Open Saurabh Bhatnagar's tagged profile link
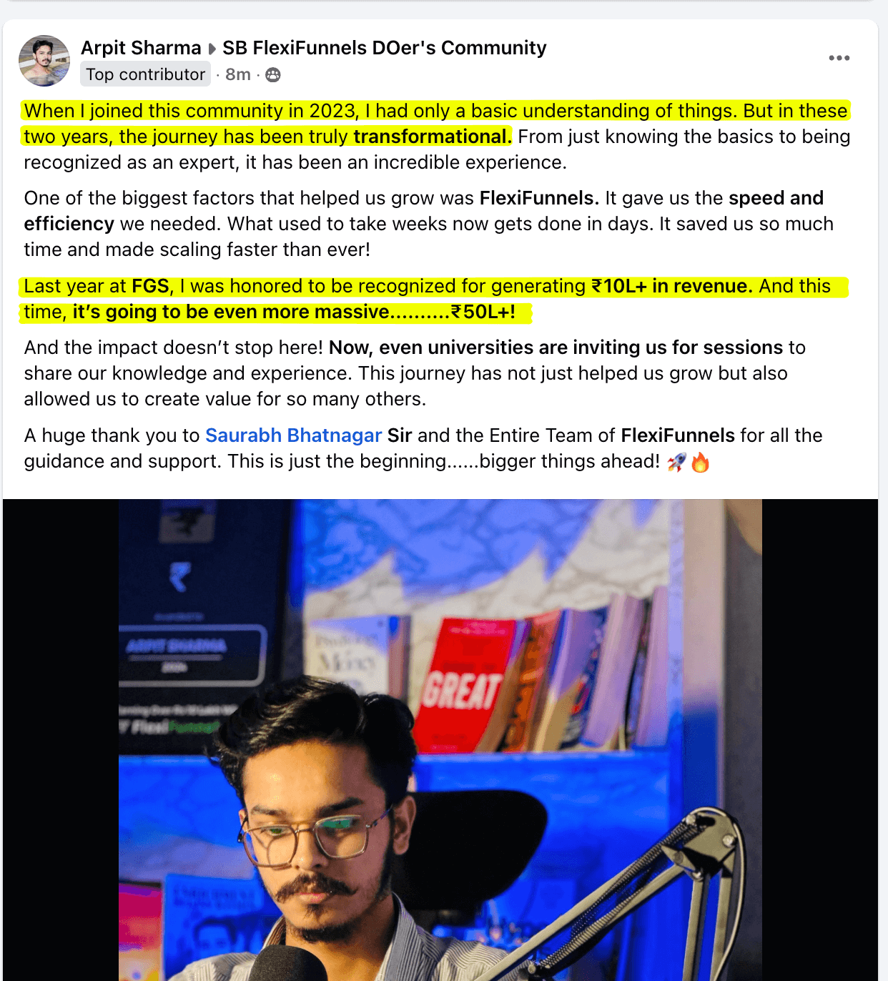Screen dimensions: 888x981 (294, 435)
